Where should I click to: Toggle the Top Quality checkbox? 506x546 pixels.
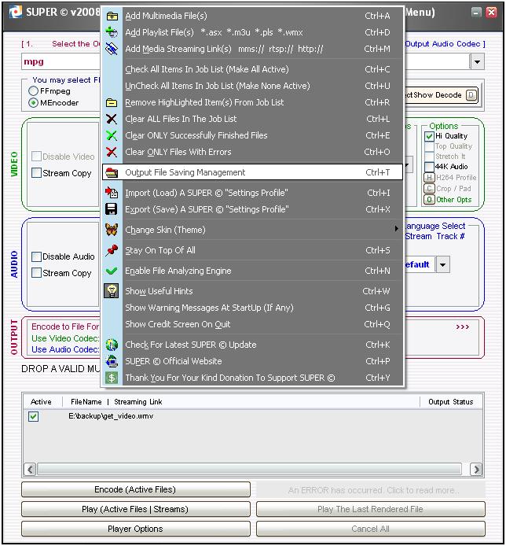(430, 146)
